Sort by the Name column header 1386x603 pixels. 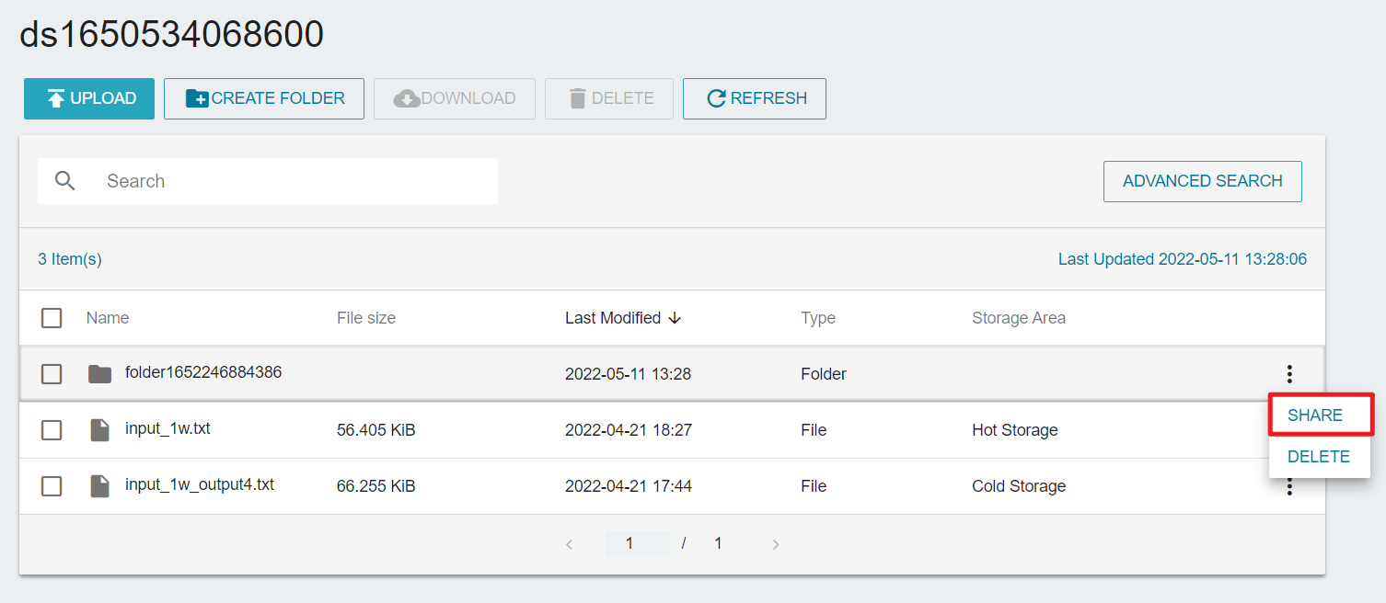pyautogui.click(x=108, y=318)
